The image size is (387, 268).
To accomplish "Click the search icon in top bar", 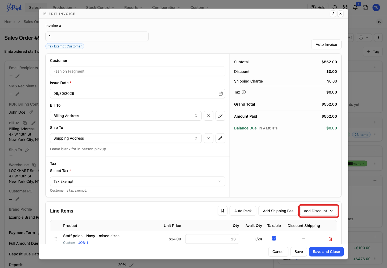I will point(335,7).
